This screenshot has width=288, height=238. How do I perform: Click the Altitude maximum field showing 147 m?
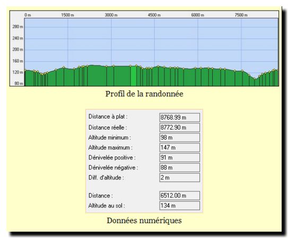[x=180, y=148]
